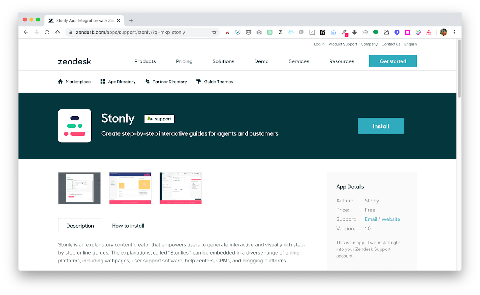Open the Pocket extension icon
This screenshot has height=295, width=480.
(x=249, y=32)
